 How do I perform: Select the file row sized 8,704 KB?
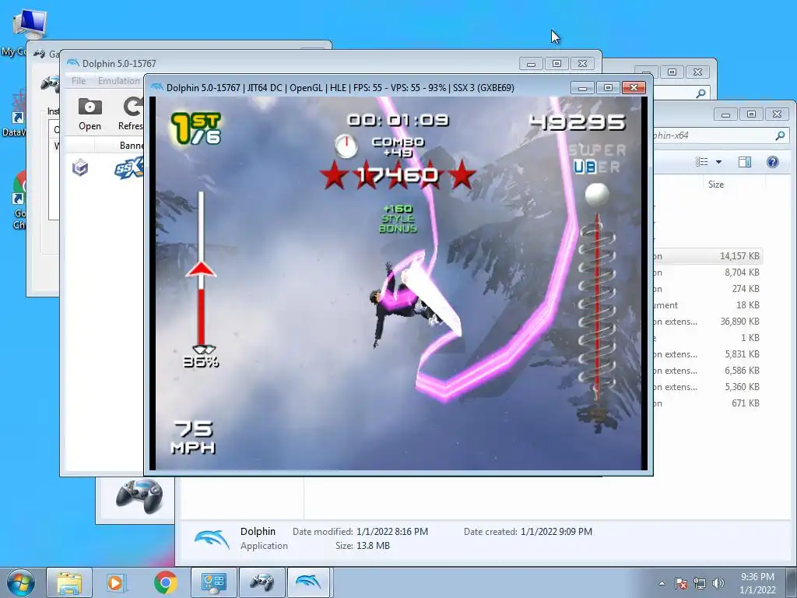pos(708,273)
